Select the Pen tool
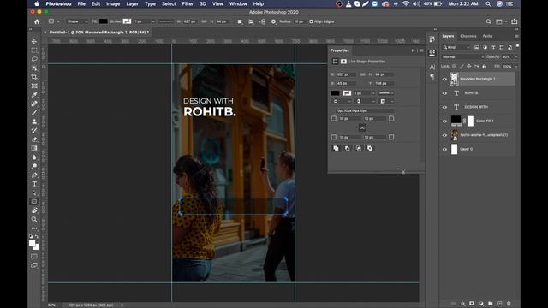The height and width of the screenshot is (308, 548). coord(34,175)
